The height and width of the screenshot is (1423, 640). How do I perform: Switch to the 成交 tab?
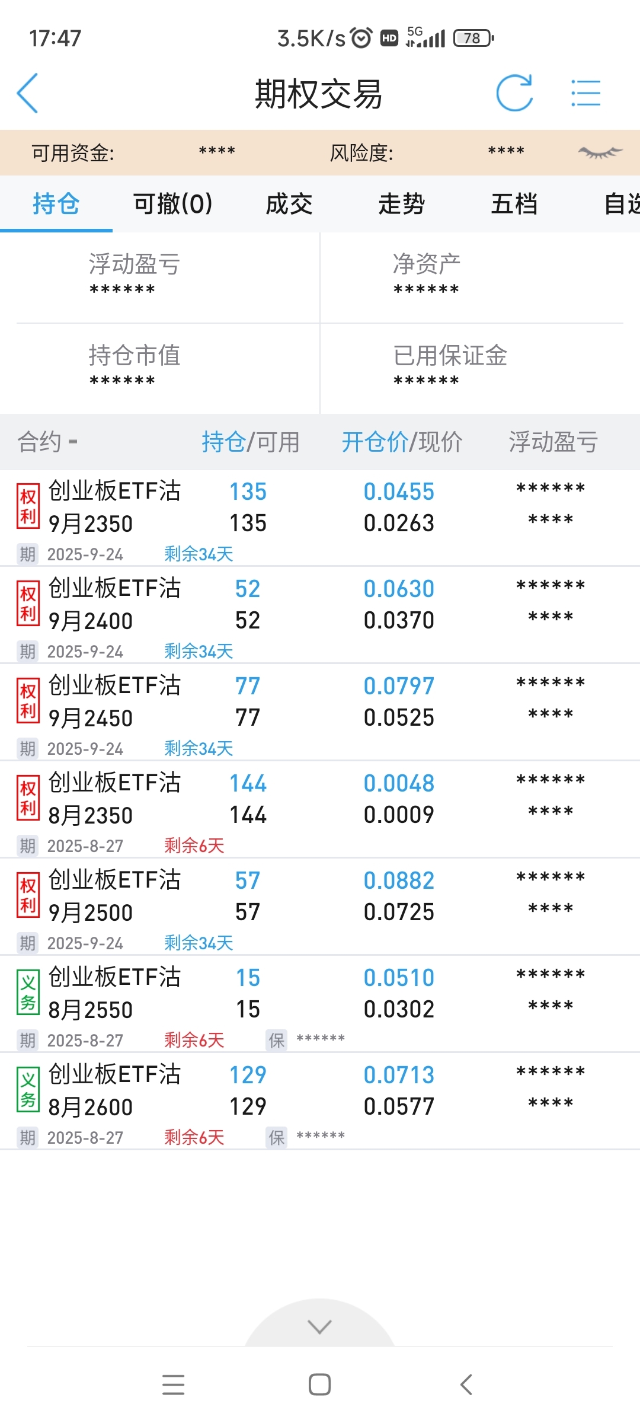coord(289,204)
